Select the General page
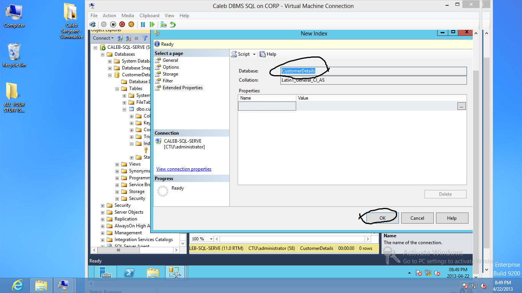This screenshot has height=293, width=522. (x=170, y=60)
